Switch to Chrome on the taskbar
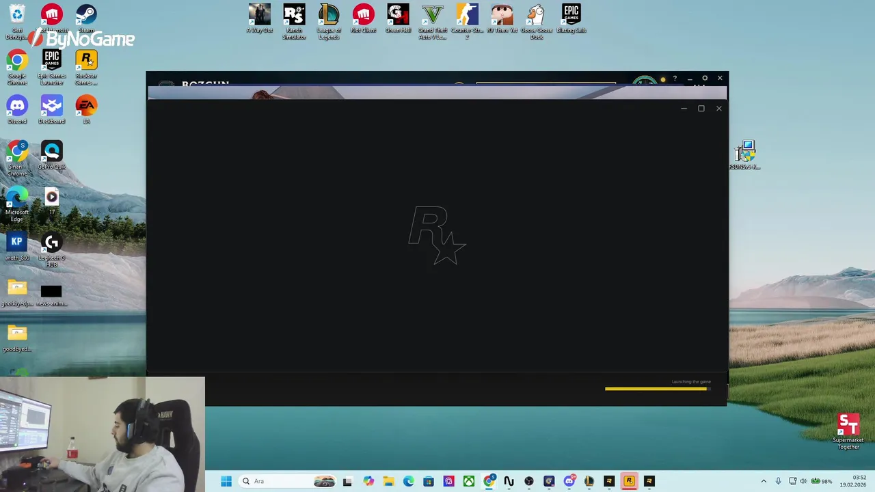 489,481
